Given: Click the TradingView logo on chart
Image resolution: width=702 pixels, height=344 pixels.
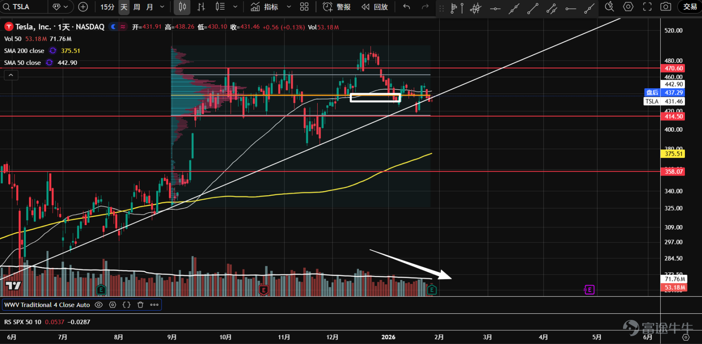Looking at the screenshot, I should pos(13,286).
